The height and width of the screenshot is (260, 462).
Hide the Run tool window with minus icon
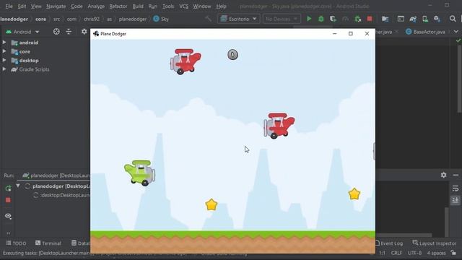point(456,175)
